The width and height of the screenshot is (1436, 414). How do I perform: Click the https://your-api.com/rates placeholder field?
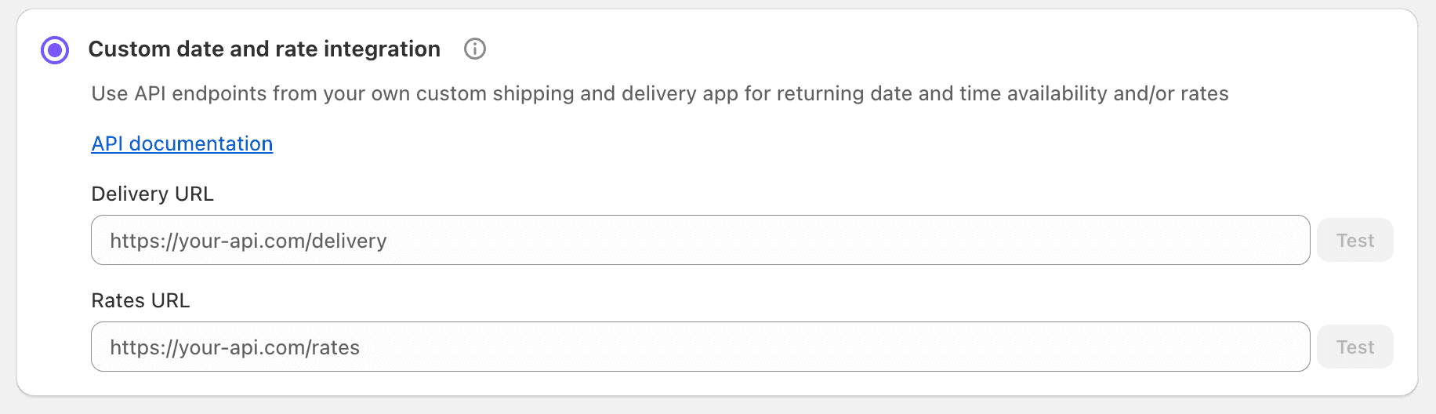pos(700,347)
